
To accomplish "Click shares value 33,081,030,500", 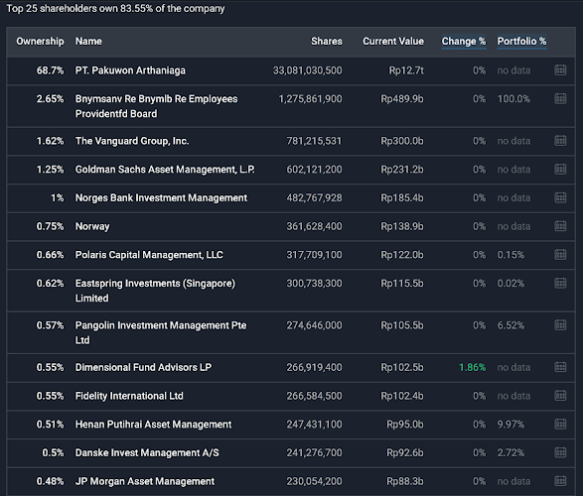I will point(308,70).
